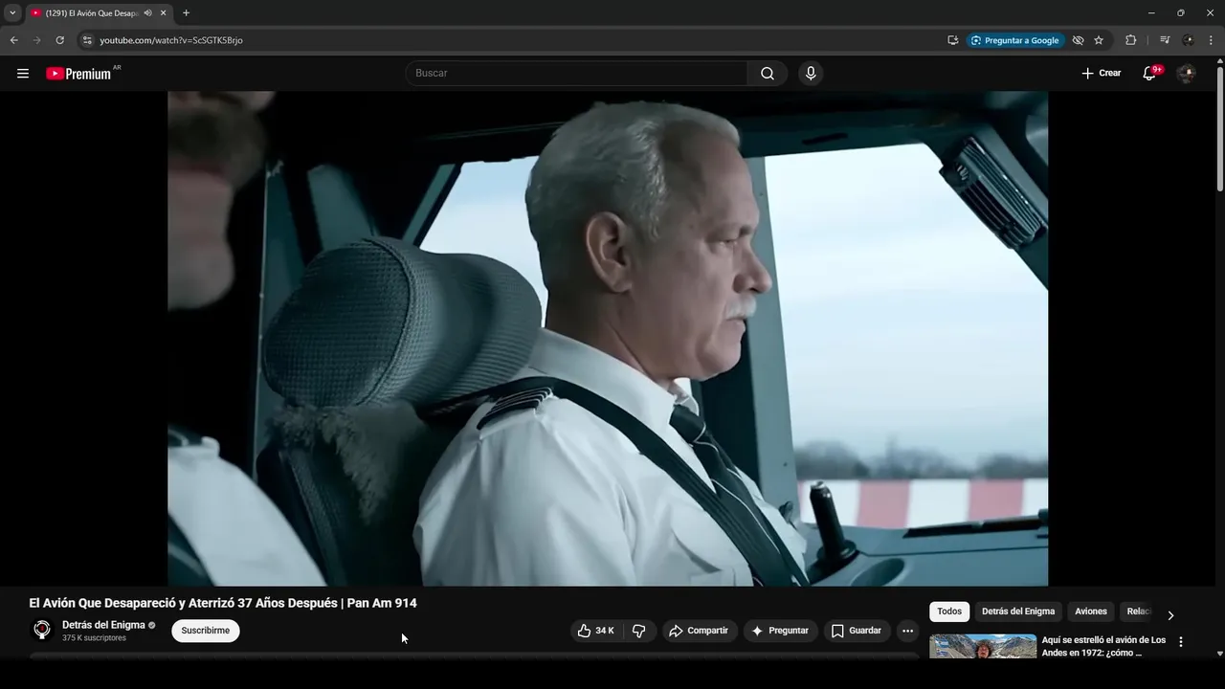Click the video player to pause
This screenshot has width=1225, height=689.
(x=608, y=338)
